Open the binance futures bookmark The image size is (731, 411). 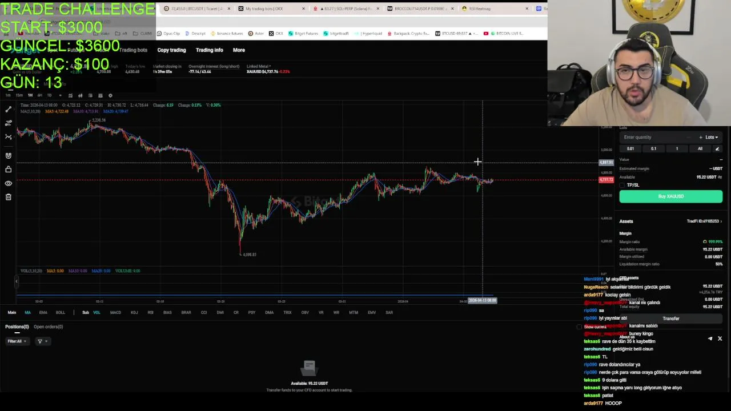[227, 34]
